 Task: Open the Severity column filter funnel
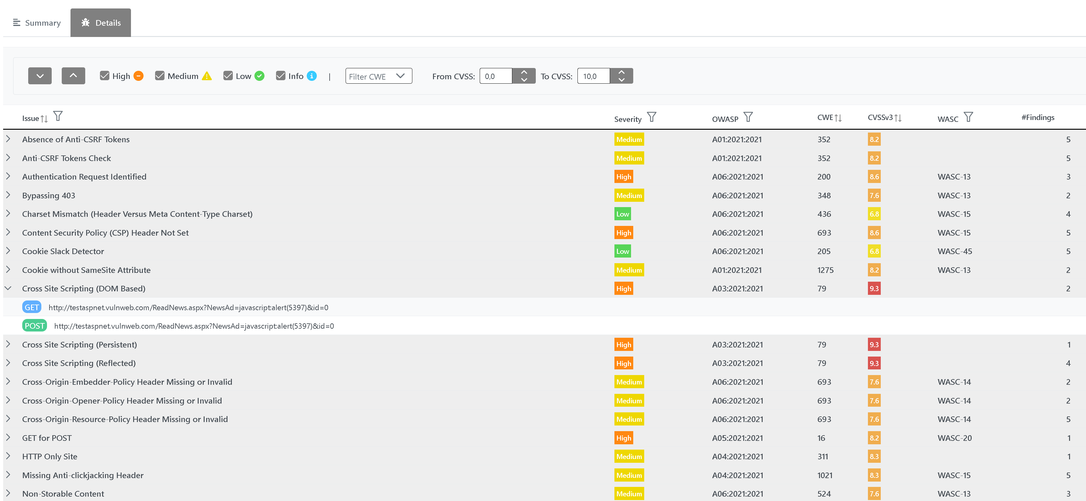tap(651, 117)
